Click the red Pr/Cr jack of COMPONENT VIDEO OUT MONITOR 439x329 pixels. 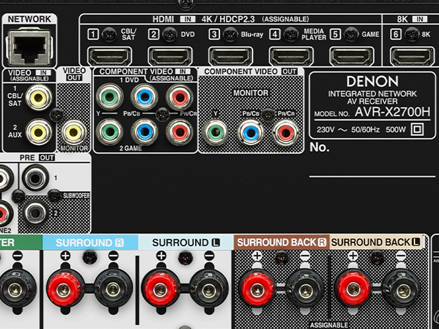[x=285, y=133]
